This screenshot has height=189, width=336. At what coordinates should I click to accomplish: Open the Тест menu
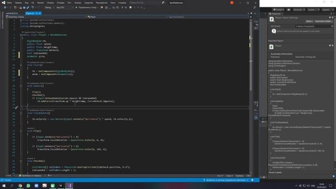pos(69,3)
